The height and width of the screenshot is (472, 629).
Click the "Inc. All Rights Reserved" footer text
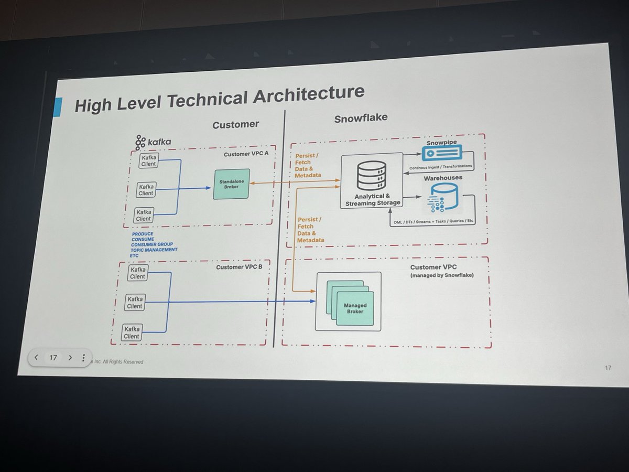(118, 362)
